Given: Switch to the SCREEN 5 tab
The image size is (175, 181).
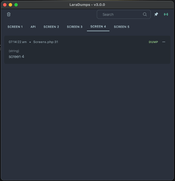Looking at the screenshot, I should [x=122, y=27].
